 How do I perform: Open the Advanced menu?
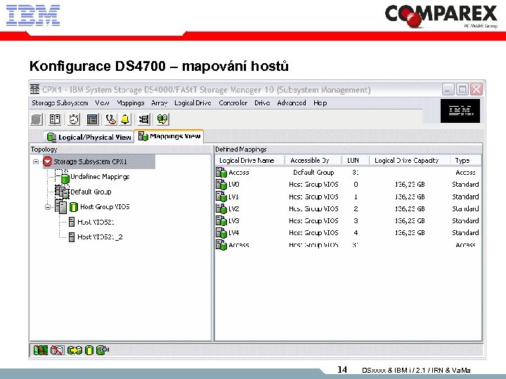coord(292,103)
